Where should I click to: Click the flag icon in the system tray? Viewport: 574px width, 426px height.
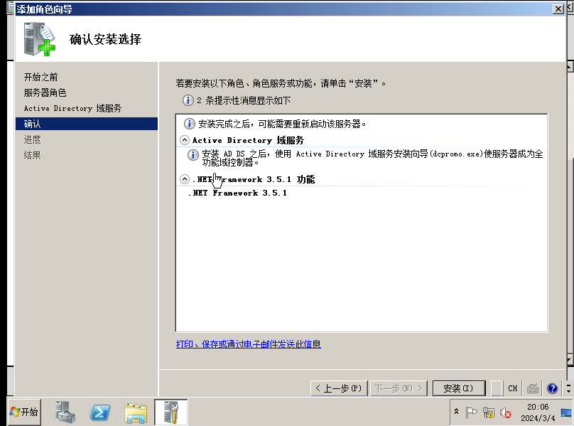472,412
